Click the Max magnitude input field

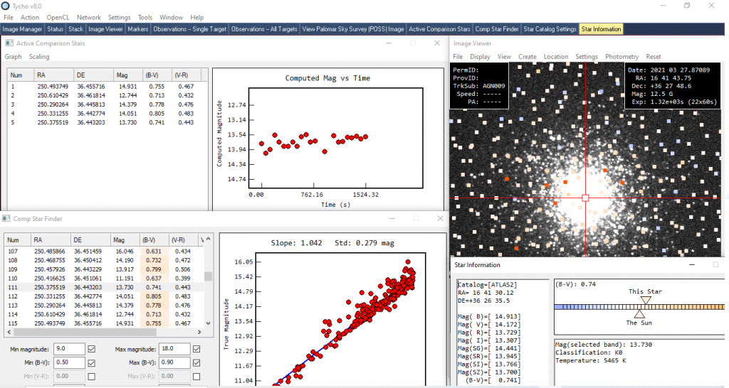click(x=174, y=348)
